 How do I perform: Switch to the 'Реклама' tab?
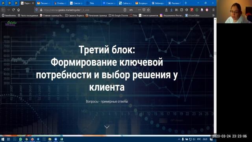click(175, 3)
